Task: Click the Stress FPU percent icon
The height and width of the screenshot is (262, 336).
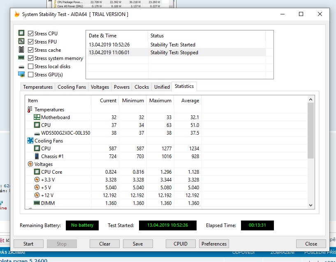Action: [21, 41]
